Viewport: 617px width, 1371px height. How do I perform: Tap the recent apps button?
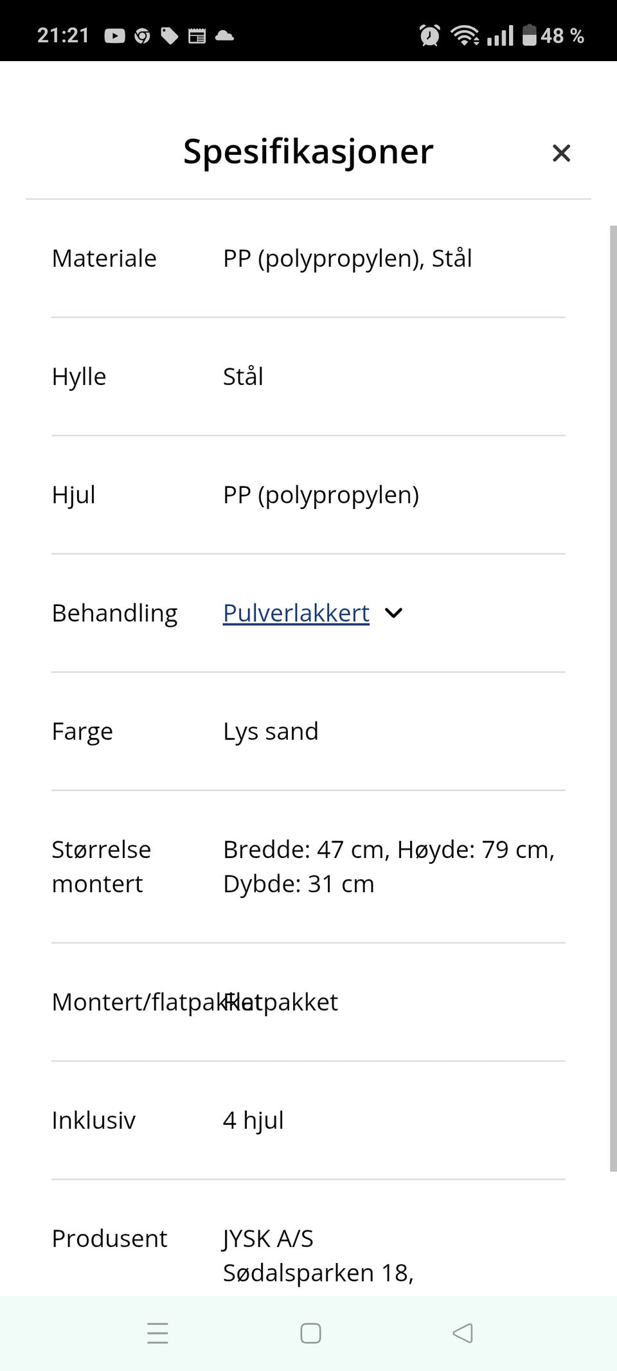point(157,1333)
